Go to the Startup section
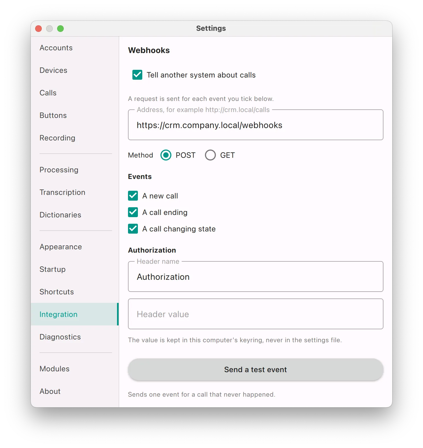423x448 pixels. click(x=74, y=269)
